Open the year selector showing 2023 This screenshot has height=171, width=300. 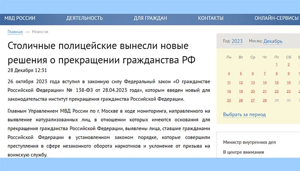237,41
